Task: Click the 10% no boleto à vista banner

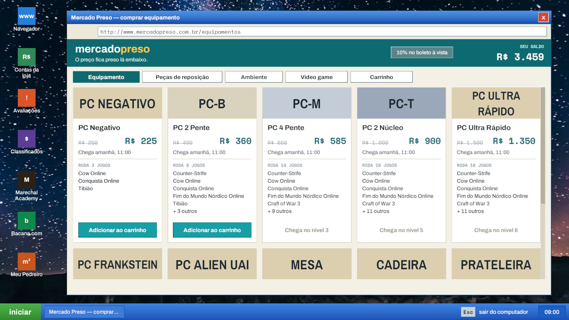Action: point(422,52)
